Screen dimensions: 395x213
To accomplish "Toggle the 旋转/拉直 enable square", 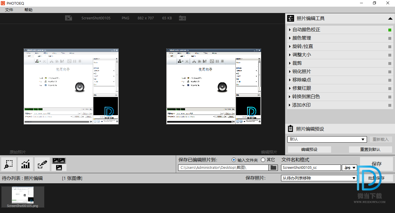I will pyautogui.click(x=390, y=47).
